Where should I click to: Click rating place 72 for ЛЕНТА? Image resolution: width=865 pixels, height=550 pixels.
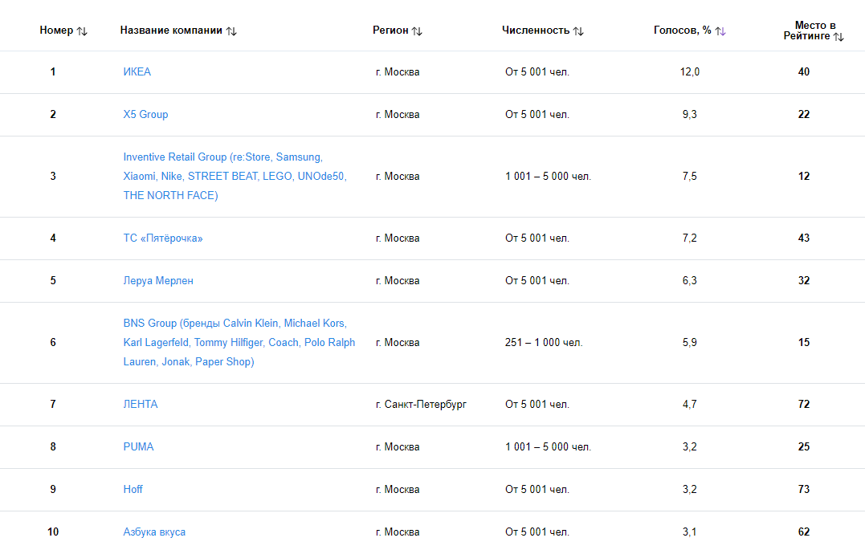[x=804, y=404]
